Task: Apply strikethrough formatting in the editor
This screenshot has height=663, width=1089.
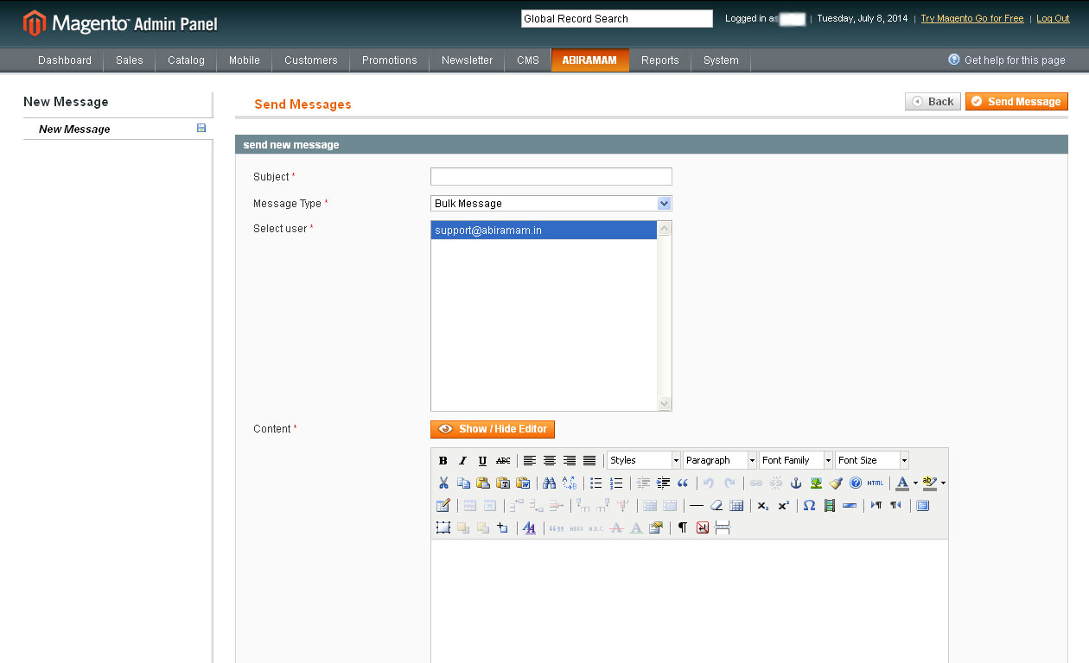Action: [503, 461]
